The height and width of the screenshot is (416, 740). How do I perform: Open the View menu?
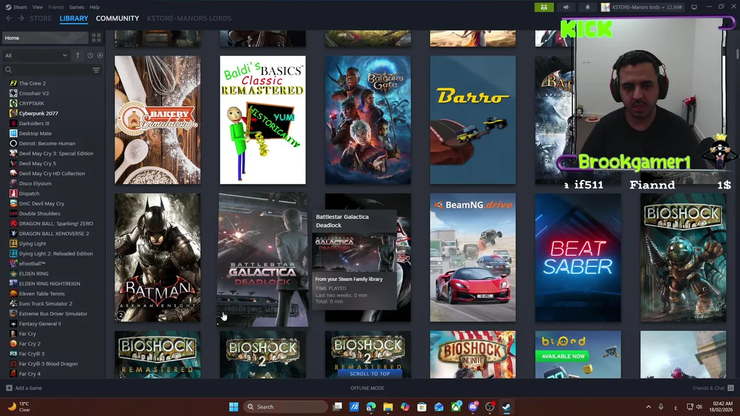coord(38,7)
